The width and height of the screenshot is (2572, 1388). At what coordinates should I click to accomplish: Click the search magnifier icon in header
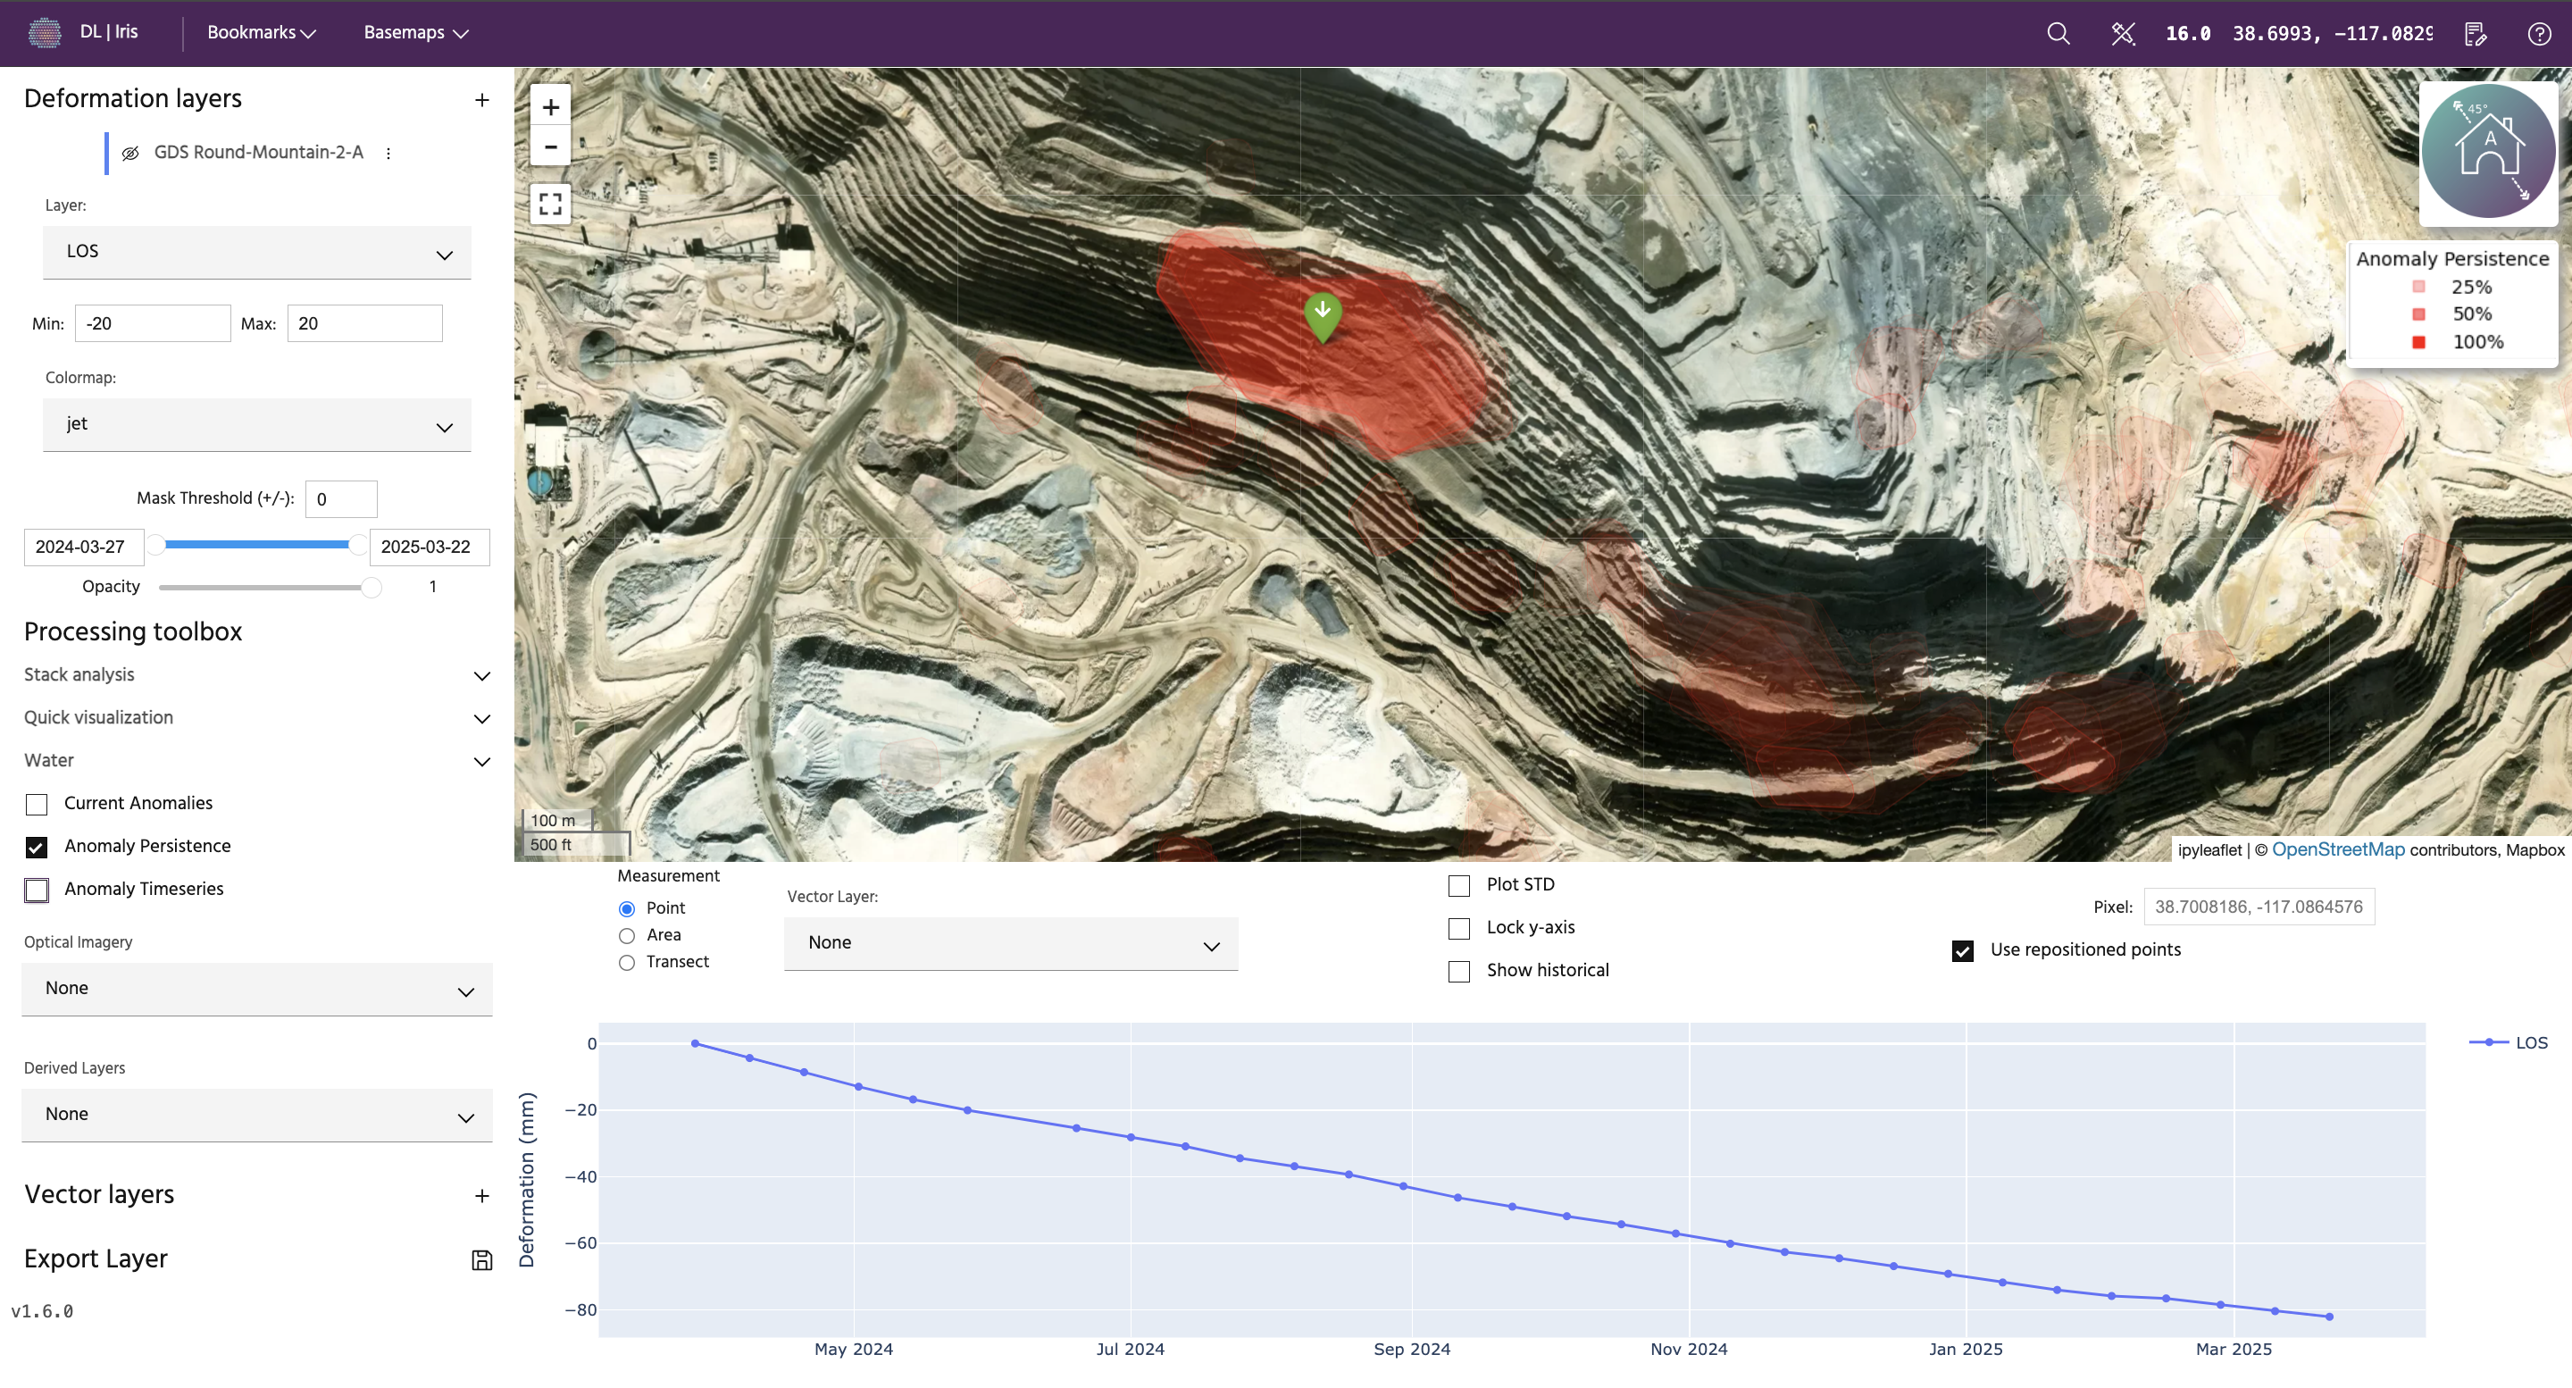coord(2058,33)
